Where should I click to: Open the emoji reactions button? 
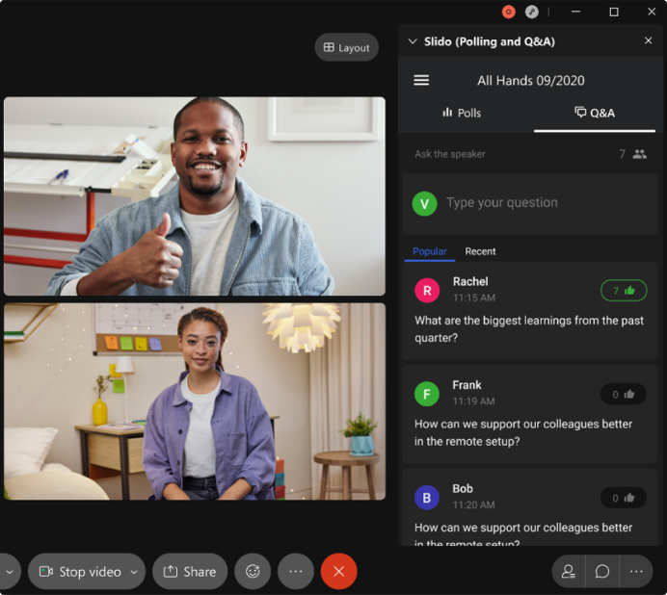253,571
